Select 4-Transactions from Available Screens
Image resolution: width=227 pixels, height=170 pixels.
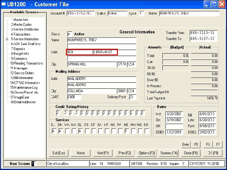point(20,34)
